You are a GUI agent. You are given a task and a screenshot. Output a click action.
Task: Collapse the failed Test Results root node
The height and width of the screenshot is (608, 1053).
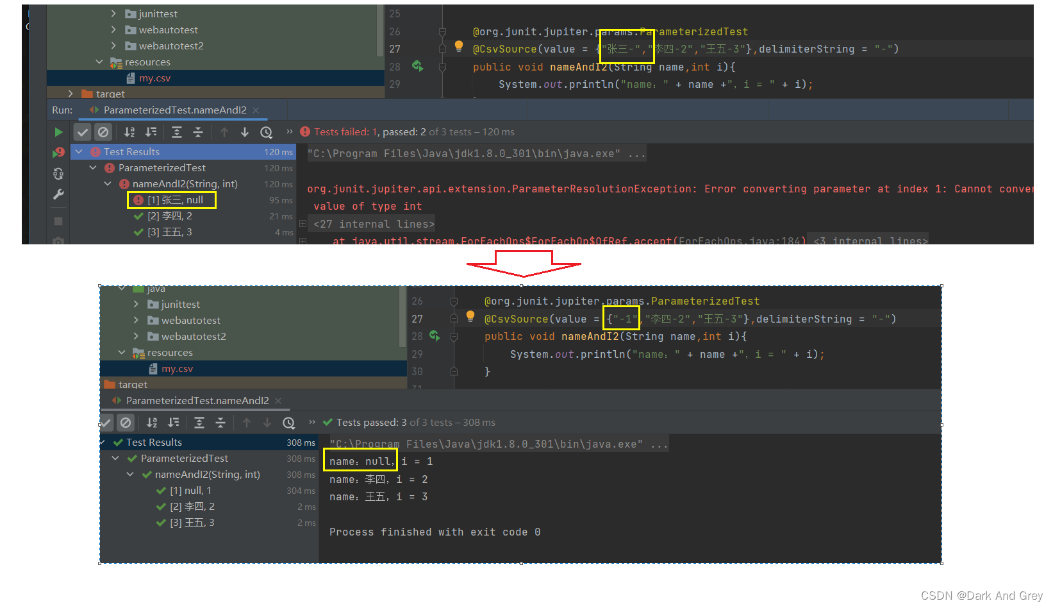click(79, 152)
